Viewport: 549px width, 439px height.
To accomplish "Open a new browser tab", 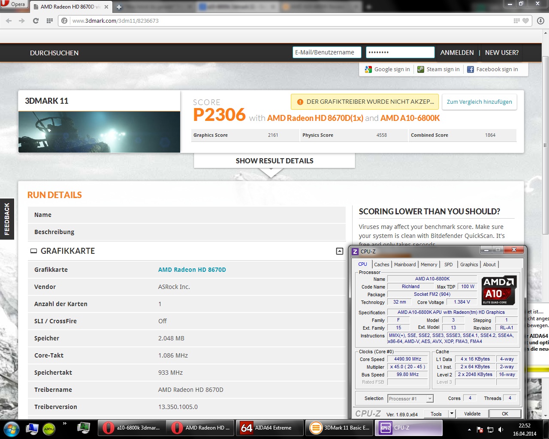I will [x=119, y=7].
